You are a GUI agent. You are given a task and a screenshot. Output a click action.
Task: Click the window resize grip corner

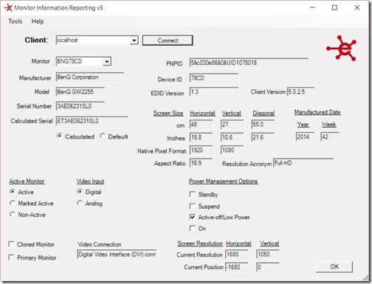click(x=366, y=277)
